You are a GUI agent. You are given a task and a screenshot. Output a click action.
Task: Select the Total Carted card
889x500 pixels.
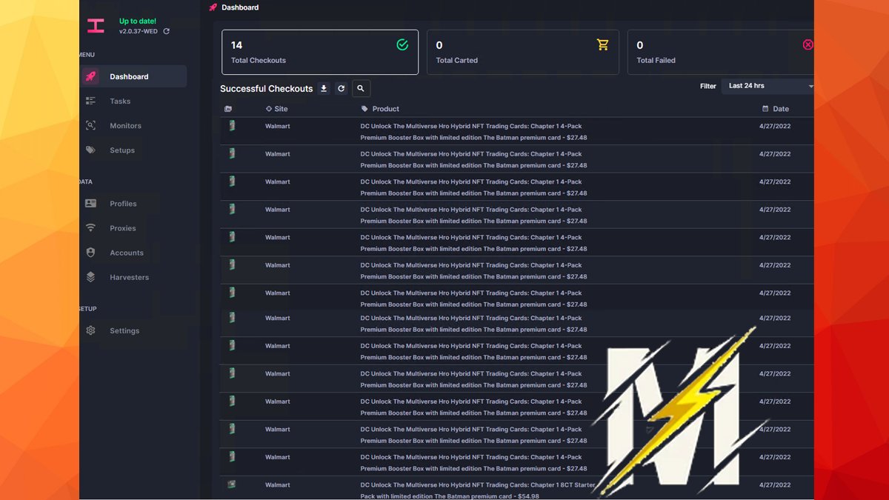point(522,52)
